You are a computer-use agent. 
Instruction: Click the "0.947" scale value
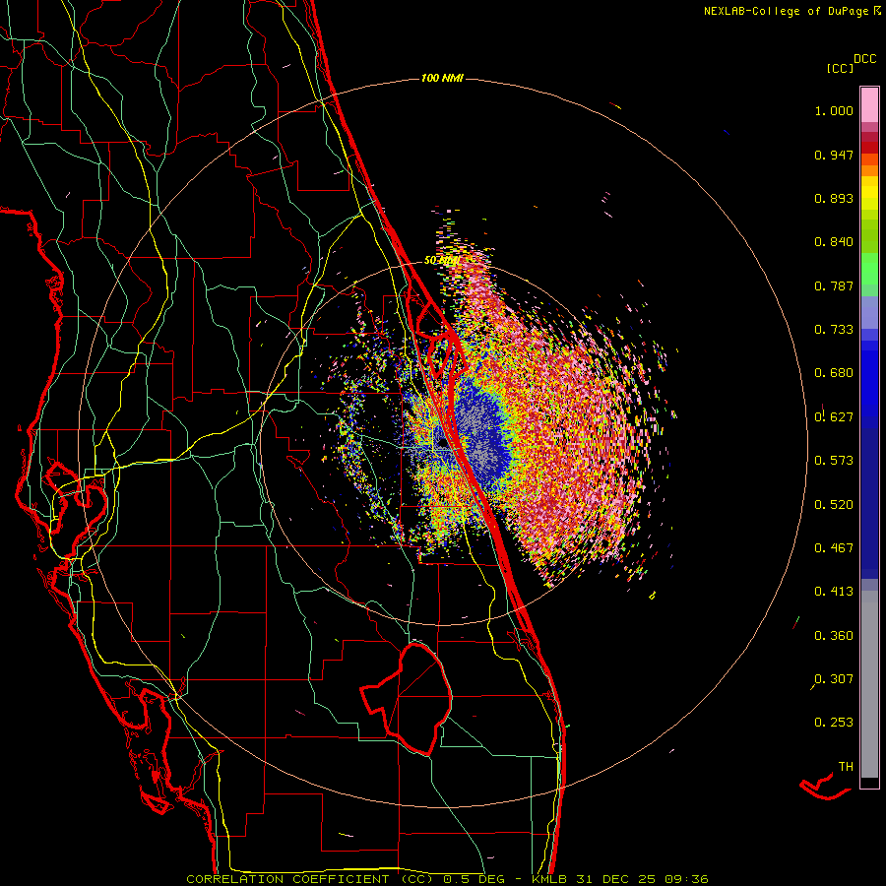point(834,155)
